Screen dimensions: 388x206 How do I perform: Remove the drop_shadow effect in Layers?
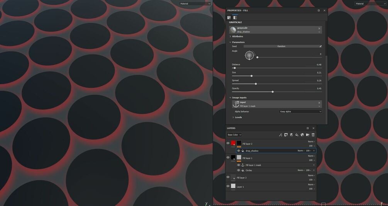tap(314, 151)
